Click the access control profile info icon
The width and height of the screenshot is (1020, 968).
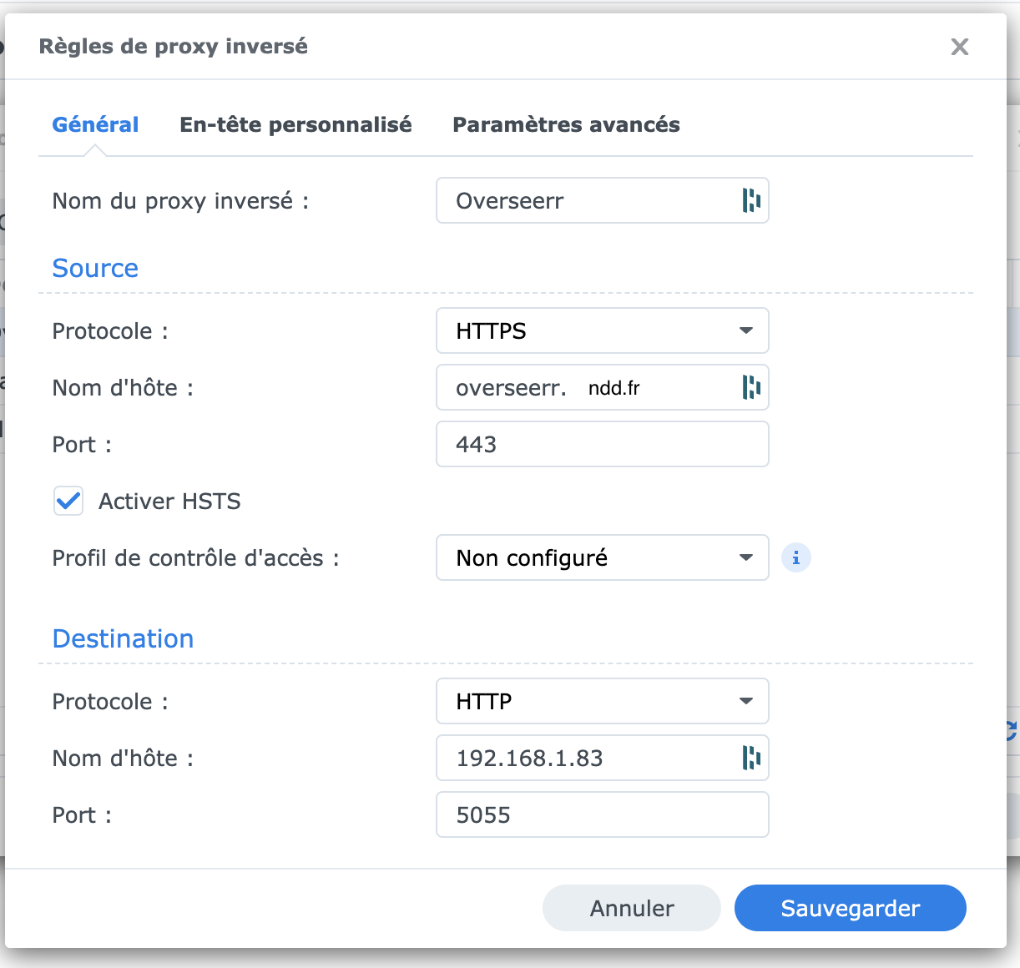(x=795, y=558)
